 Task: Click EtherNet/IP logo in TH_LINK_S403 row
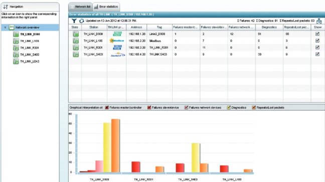click(x=118, y=54)
